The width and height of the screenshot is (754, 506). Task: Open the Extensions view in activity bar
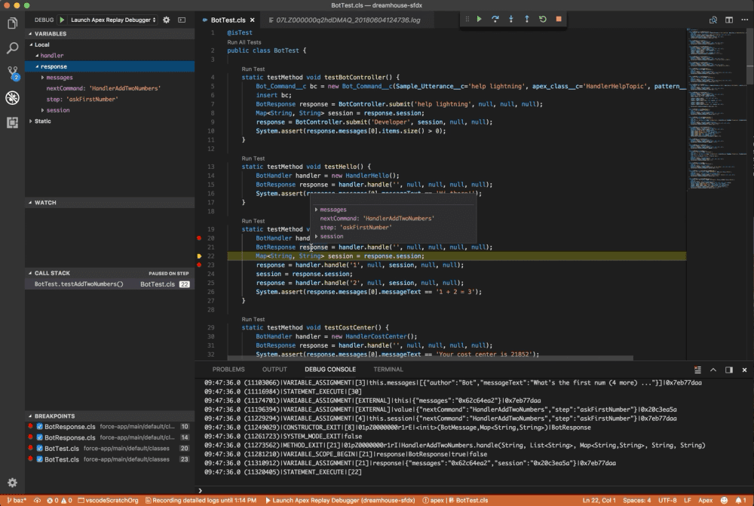click(x=12, y=122)
